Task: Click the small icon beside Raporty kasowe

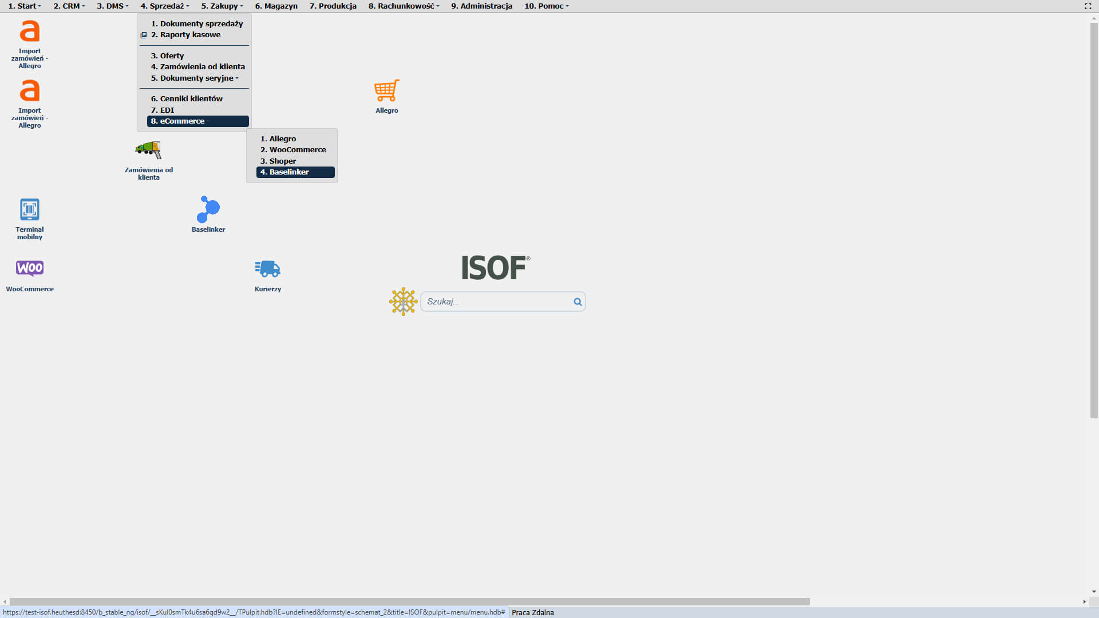Action: click(x=144, y=35)
